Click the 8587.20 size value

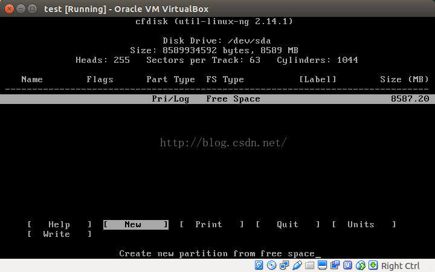tap(410, 99)
